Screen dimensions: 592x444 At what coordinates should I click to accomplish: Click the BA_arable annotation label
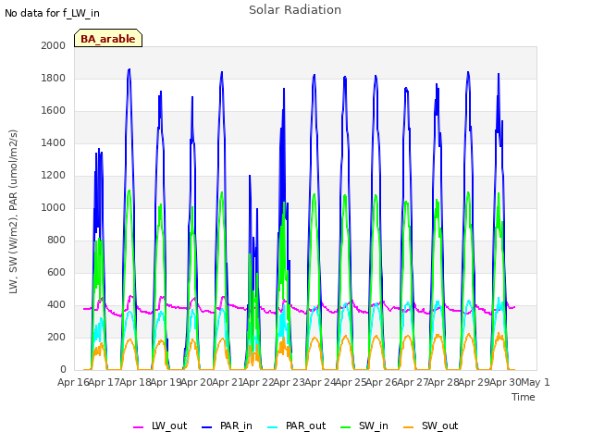(108, 39)
